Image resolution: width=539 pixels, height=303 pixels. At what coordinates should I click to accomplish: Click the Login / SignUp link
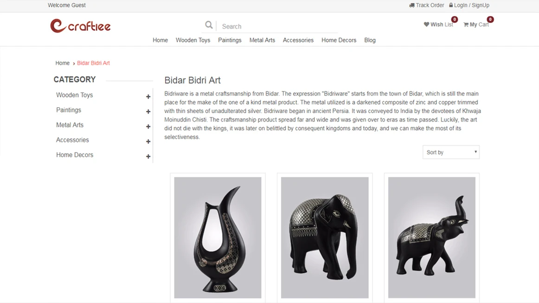coord(472,6)
